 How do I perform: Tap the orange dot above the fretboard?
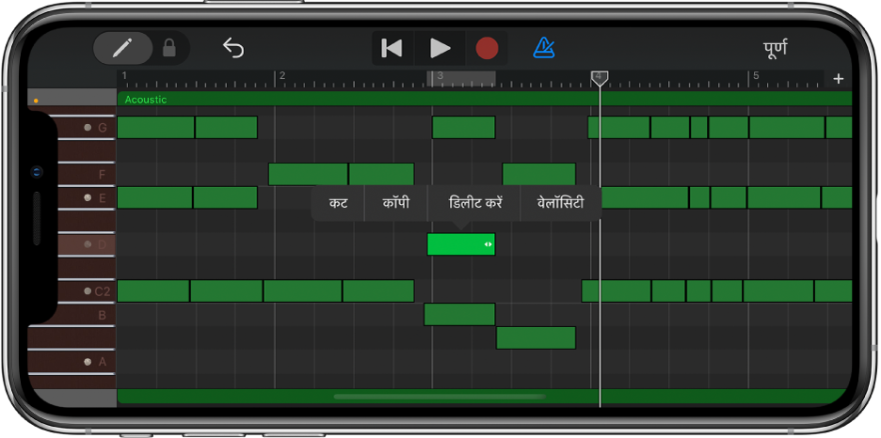tap(36, 101)
